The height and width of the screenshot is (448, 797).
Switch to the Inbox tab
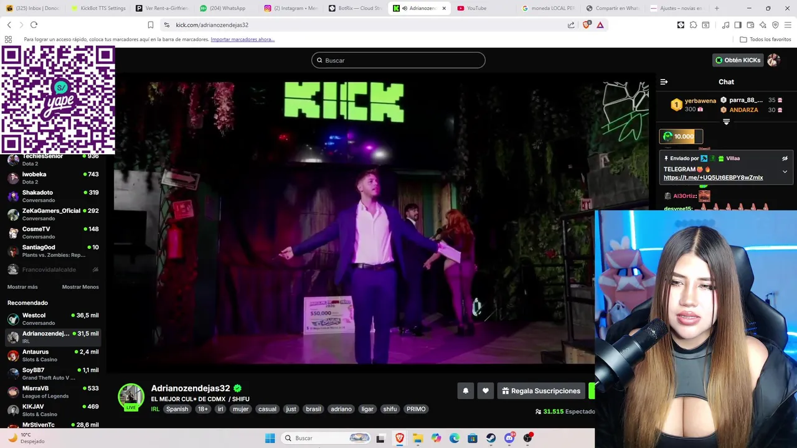pos(33,8)
